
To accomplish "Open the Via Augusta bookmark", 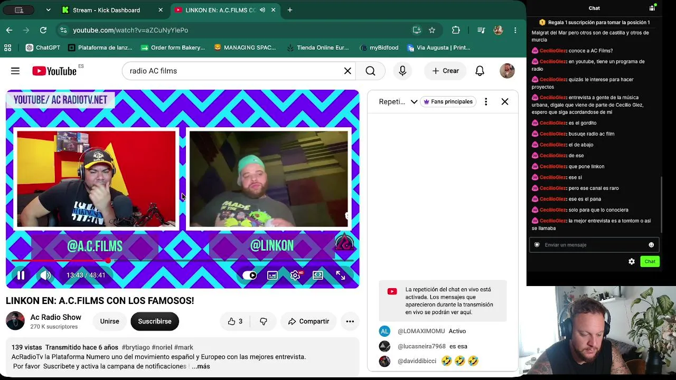I will pyautogui.click(x=439, y=47).
